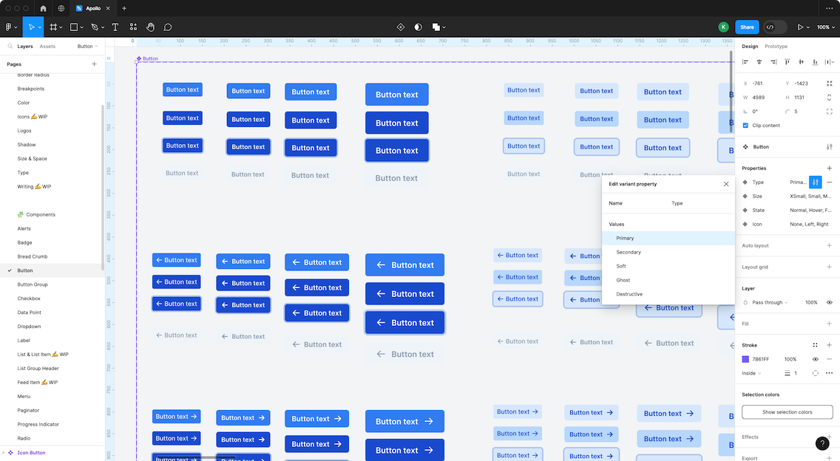This screenshot has height=461, width=840.
Task: Click the stroke color swatch 7B61FF
Action: 745,359
